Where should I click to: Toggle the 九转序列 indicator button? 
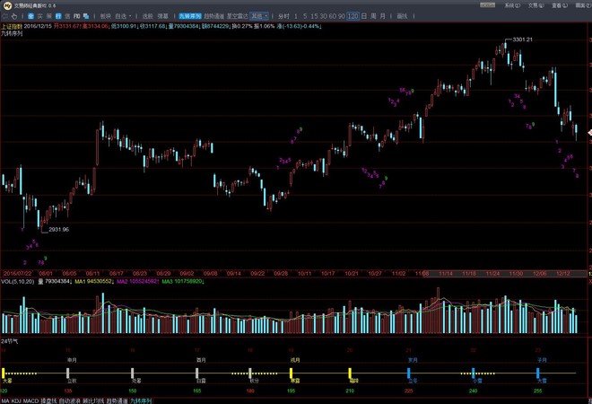tap(190, 16)
